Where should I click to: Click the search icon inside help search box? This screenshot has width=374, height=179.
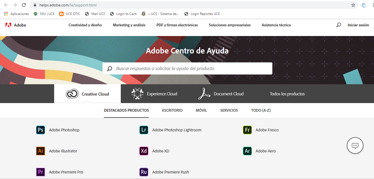pos(110,68)
